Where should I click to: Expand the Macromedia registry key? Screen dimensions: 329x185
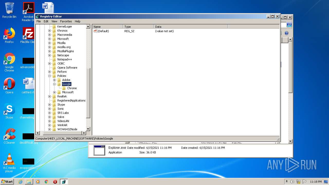(x=50, y=35)
